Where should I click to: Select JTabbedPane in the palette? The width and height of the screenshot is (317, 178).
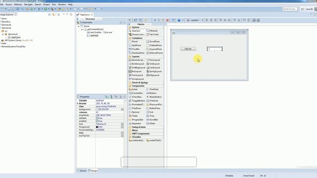154,45
